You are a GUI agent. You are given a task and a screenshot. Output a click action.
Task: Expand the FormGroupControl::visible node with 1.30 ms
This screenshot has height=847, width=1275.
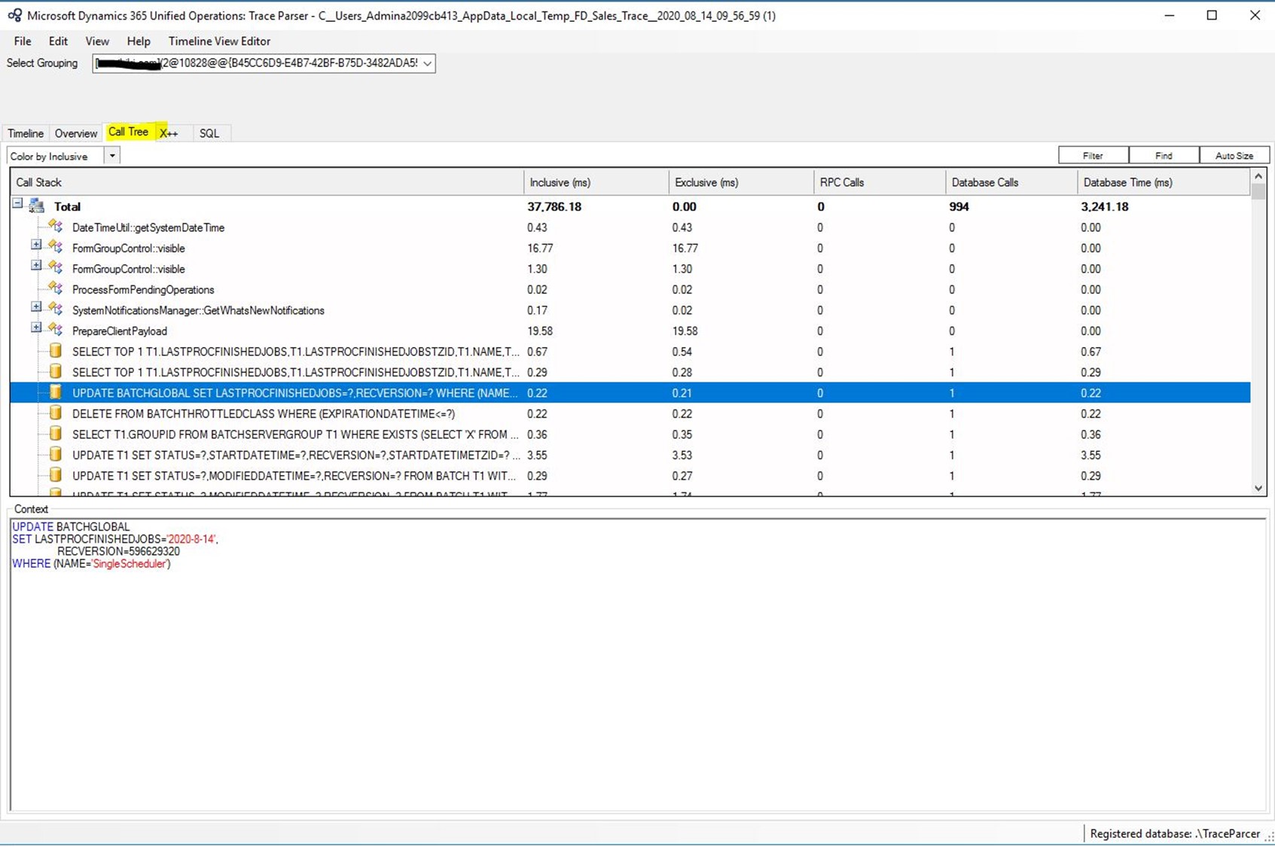[36, 266]
